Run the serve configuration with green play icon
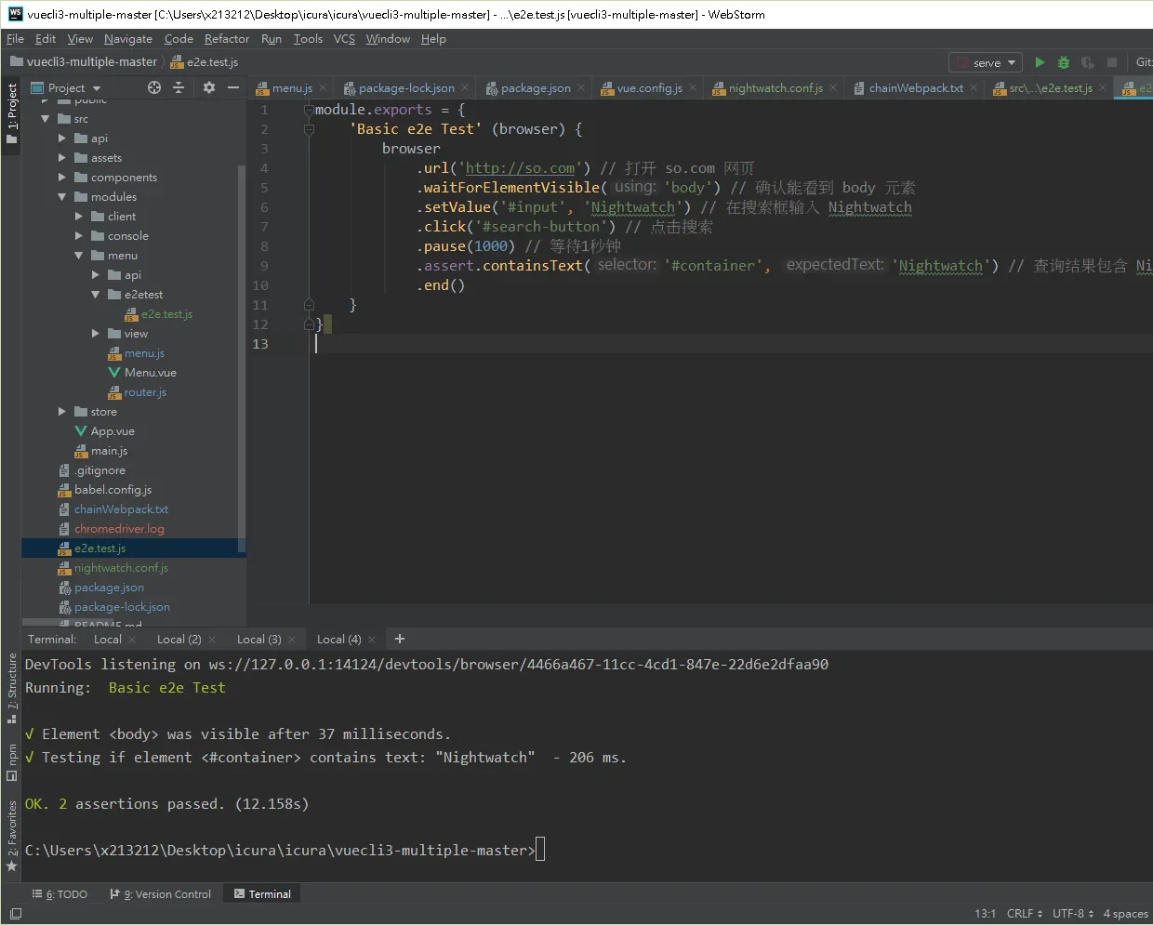 point(1040,62)
